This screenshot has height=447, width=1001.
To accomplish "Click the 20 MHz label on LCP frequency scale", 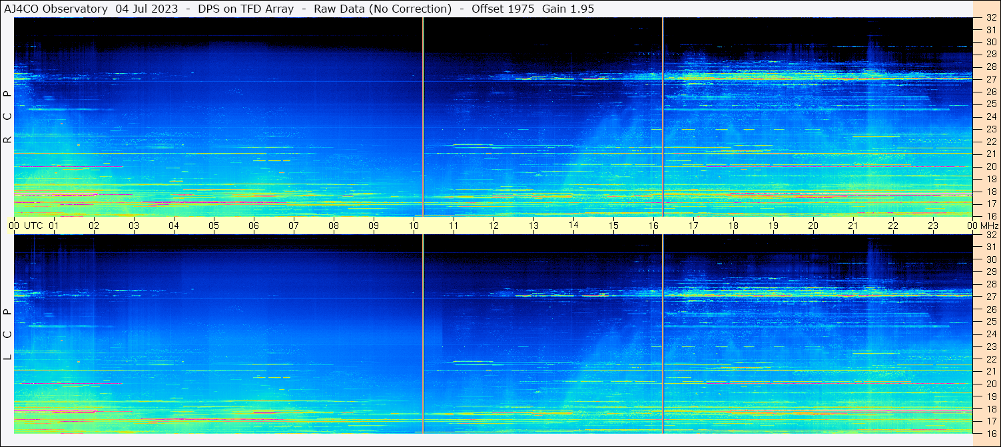I will (991, 384).
